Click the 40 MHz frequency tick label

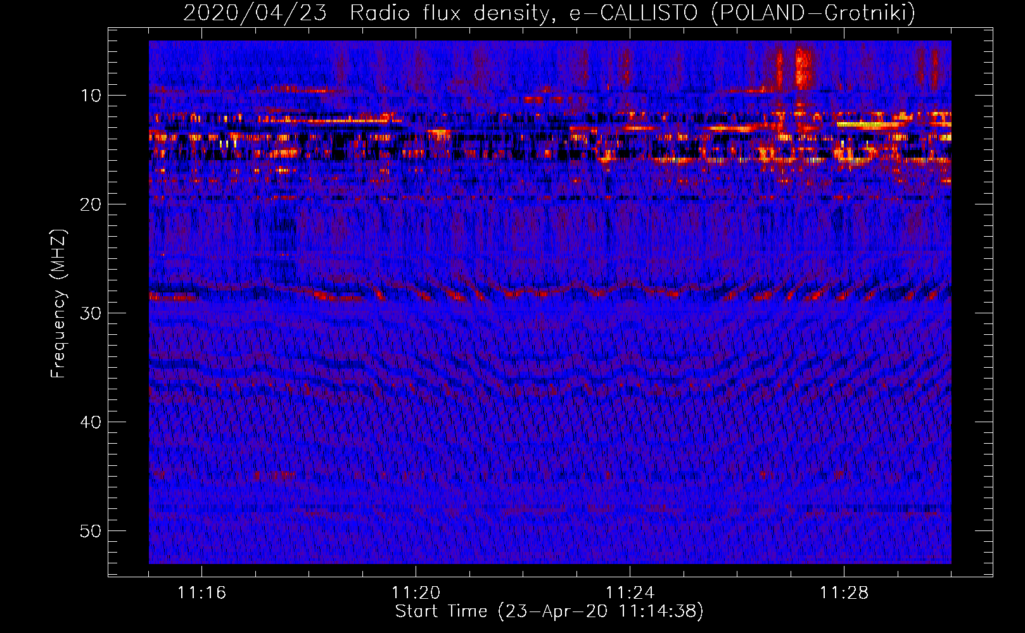coord(91,422)
